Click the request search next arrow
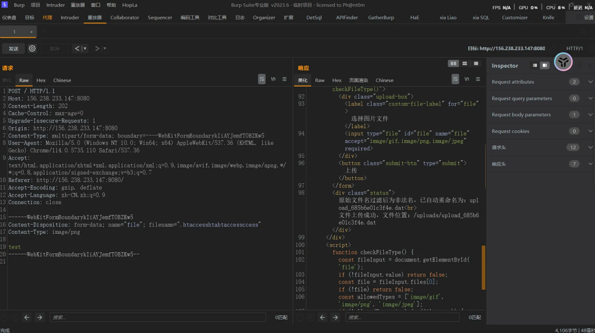Screen dimensions: 595x333 click(39, 317)
